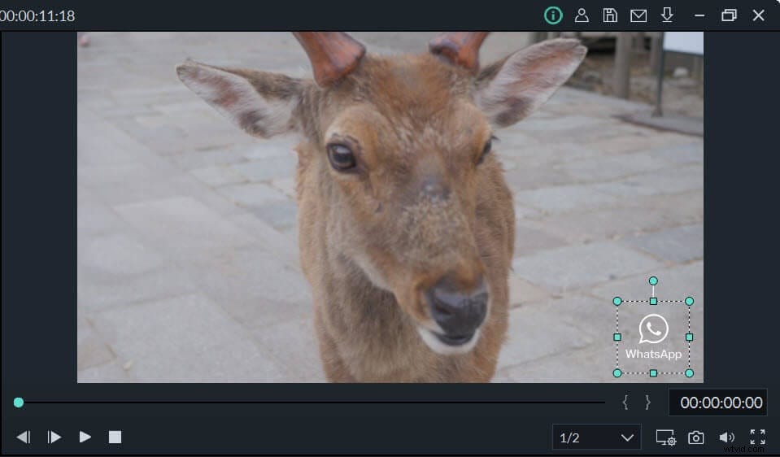
Task: Click the playhead on the preview scrub bar
Action: pyautogui.click(x=19, y=403)
